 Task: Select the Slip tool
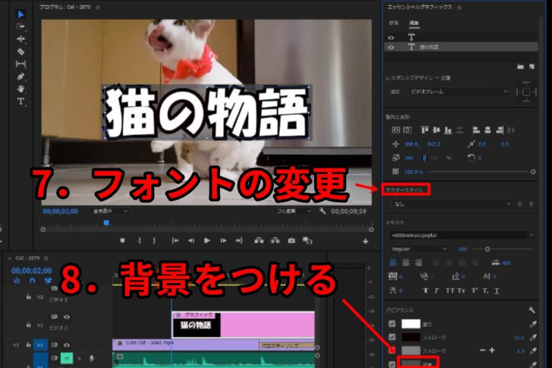click(21, 64)
